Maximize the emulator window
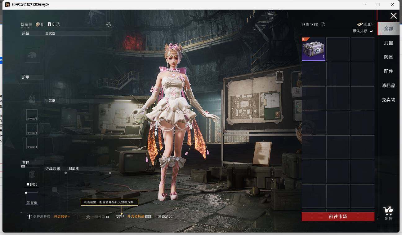The width and height of the screenshot is (402, 235). click(378, 5)
